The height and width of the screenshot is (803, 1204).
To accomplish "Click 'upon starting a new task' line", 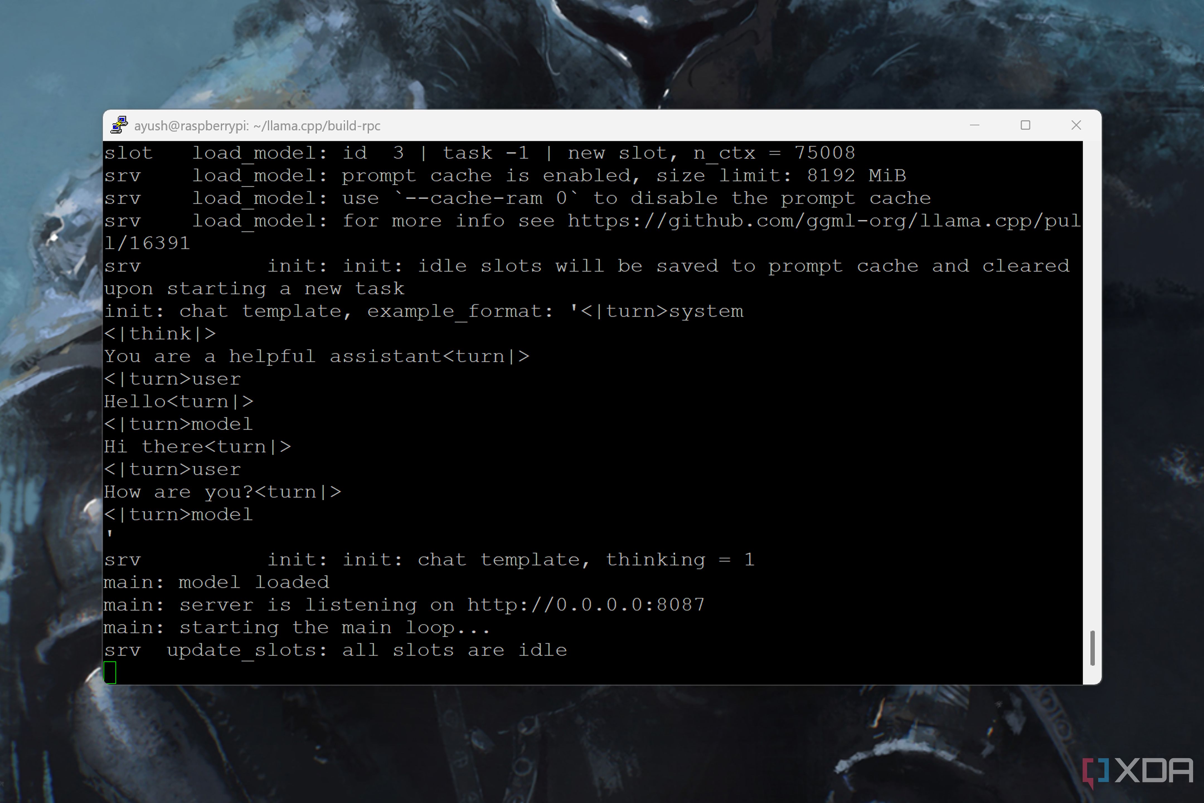I will click(254, 289).
